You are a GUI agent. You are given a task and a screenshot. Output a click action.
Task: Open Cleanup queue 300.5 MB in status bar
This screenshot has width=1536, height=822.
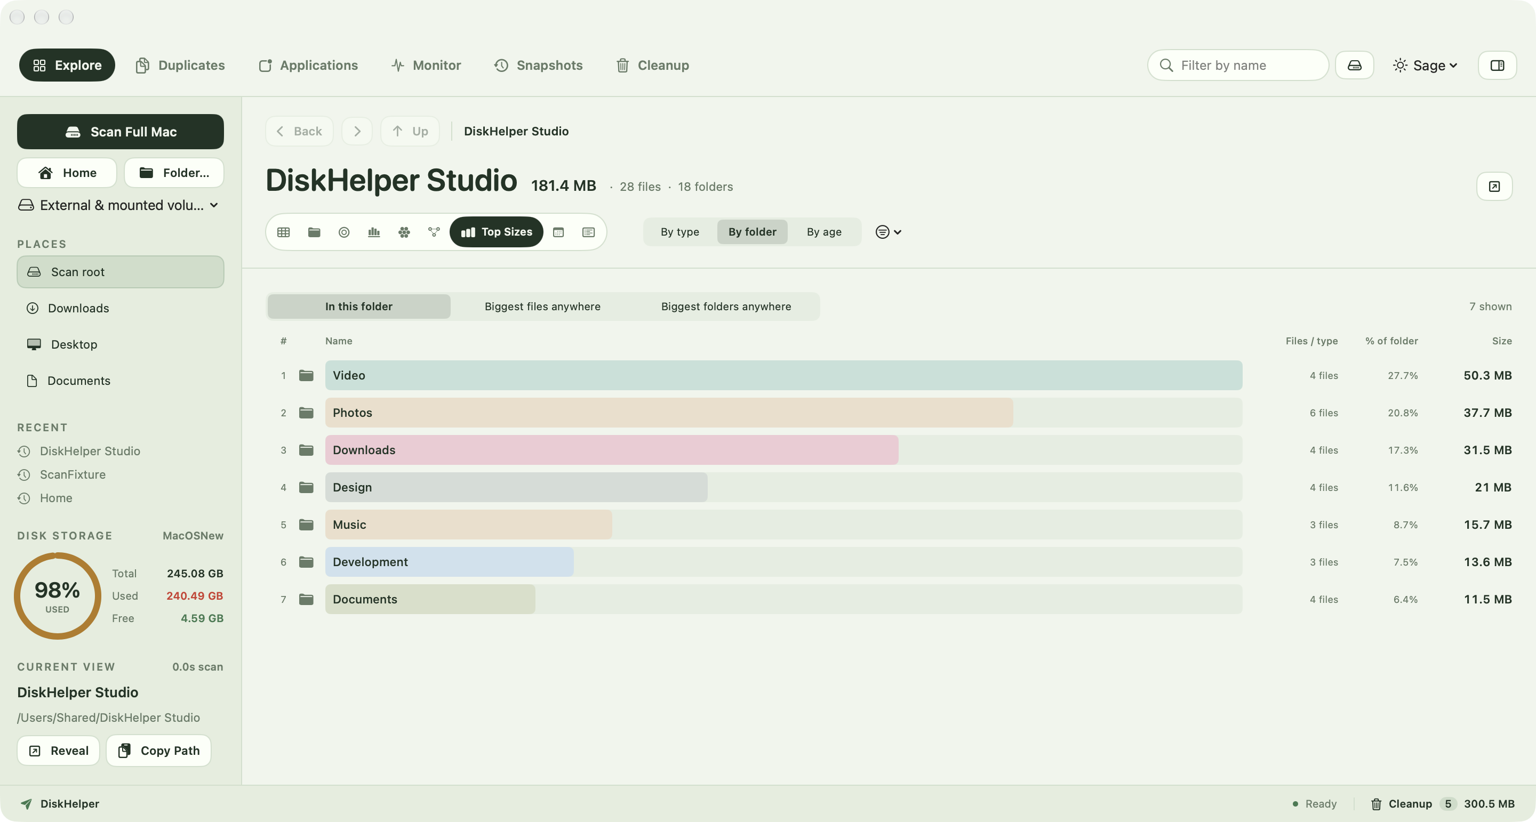(1442, 803)
